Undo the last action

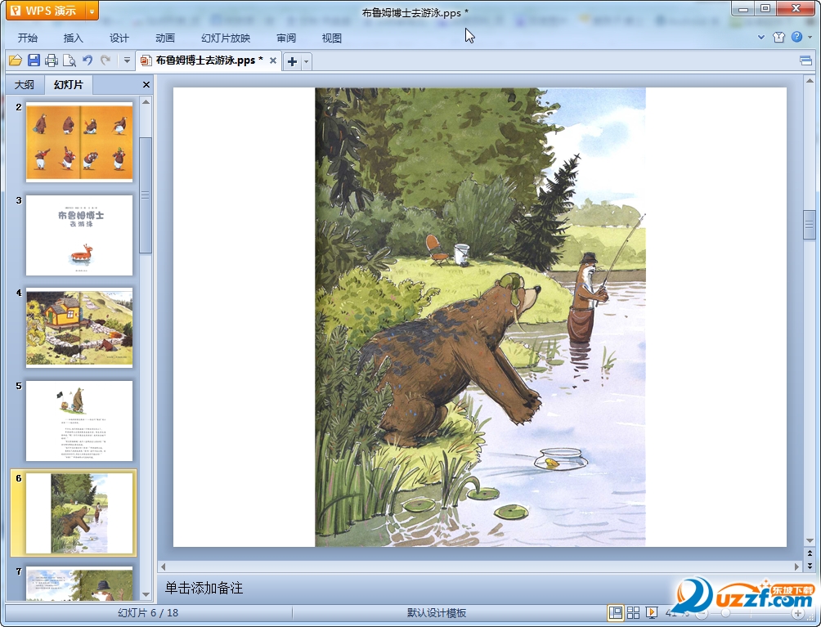coord(87,60)
